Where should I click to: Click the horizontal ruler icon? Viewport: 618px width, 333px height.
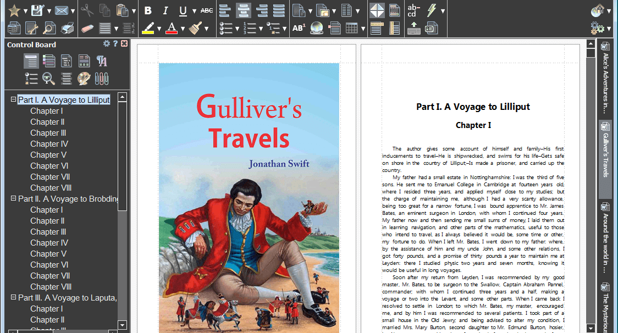click(377, 28)
